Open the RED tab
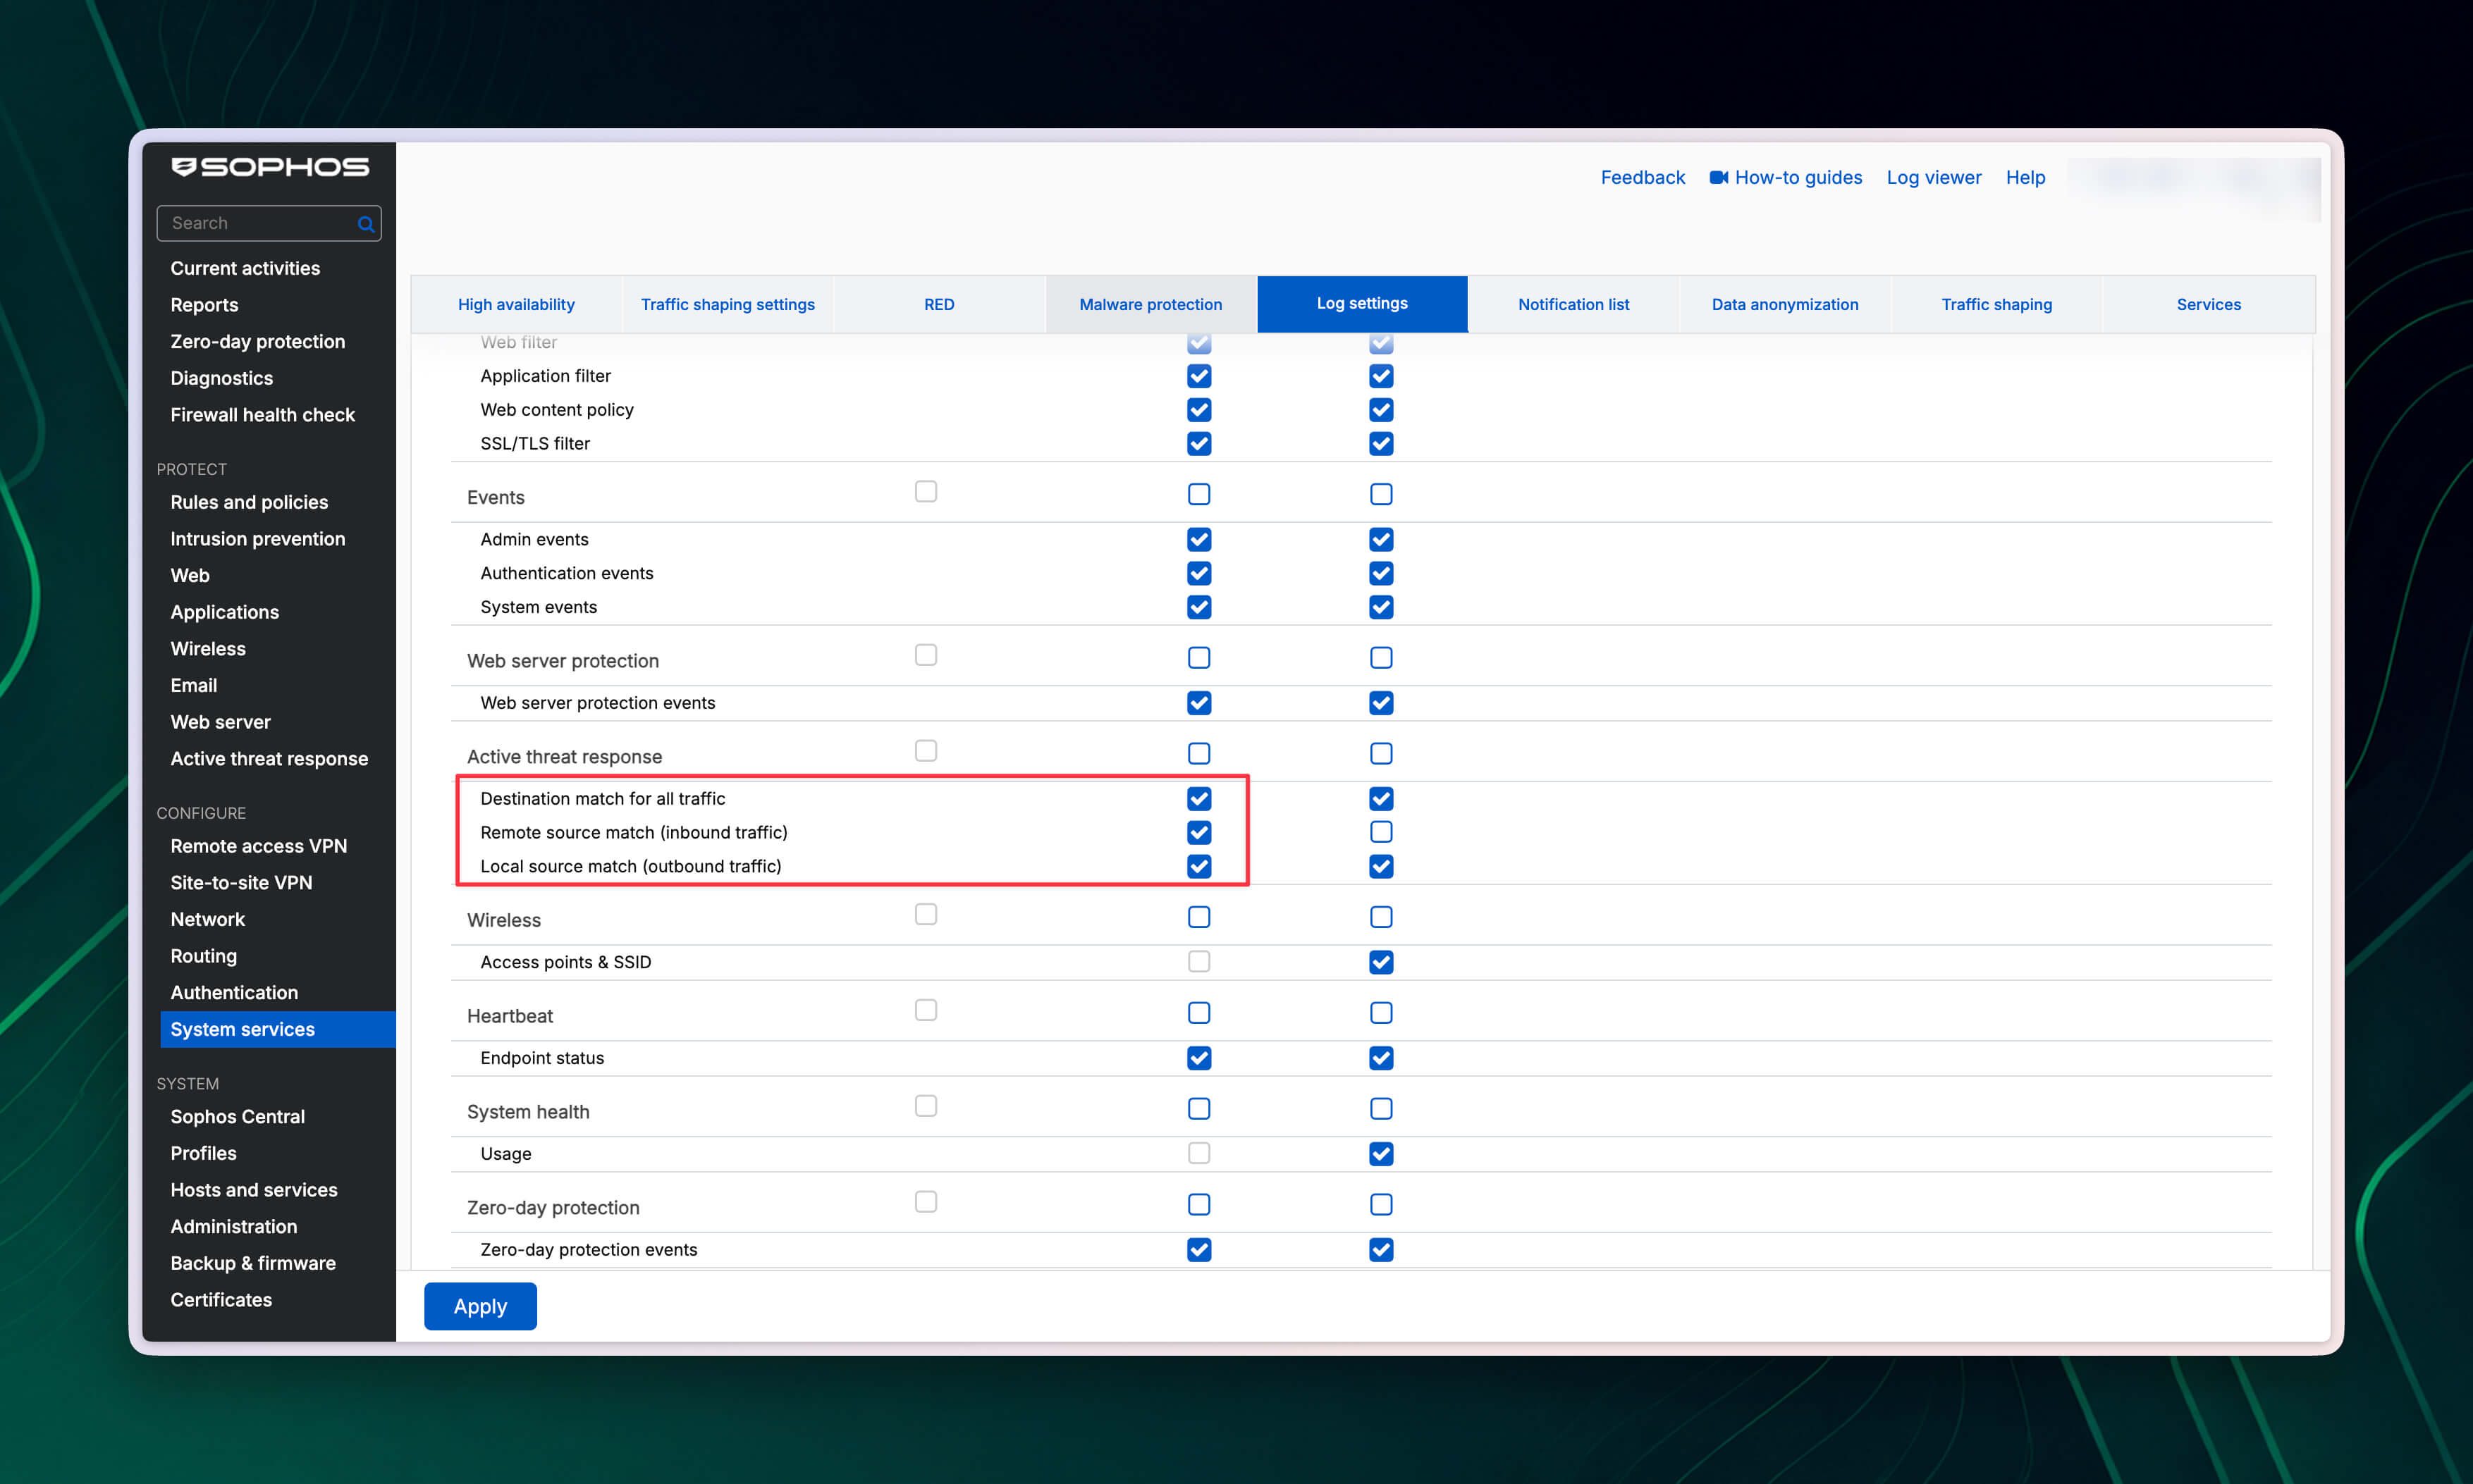2473x1484 pixels. click(940, 304)
